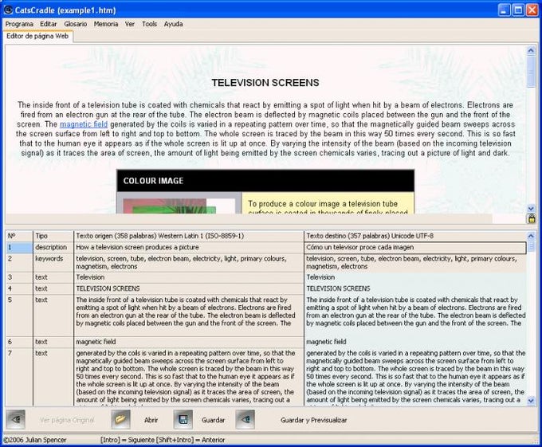Click row number 7 cell
This screenshot has height=447, width=542.
point(19,377)
